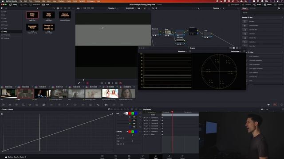This screenshot has height=159, width=284.
Task: Toggle the blue channel in the Edit row
Action: pyautogui.click(x=136, y=114)
